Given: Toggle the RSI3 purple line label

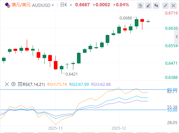Looking at the screenshot, I should (x=101, y=84).
